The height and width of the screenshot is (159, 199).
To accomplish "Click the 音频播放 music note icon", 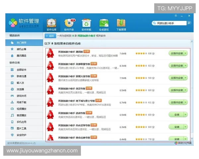I will click(x=12, y=115).
